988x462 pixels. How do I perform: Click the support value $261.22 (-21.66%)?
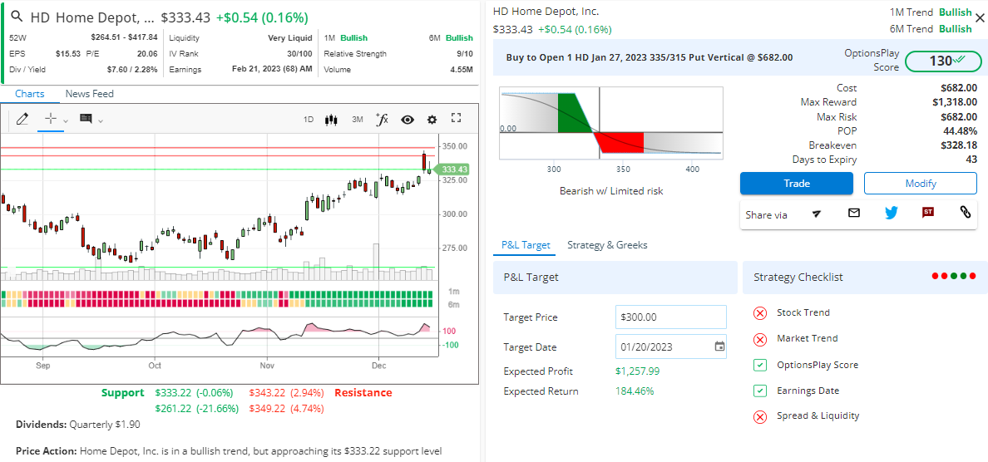pos(196,409)
